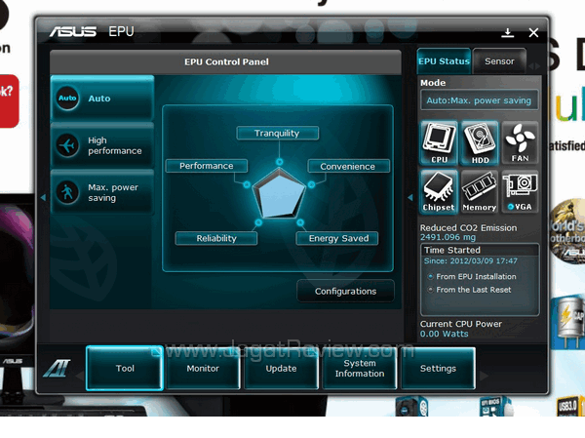Select the HDD status icon
This screenshot has height=438, width=585.
[x=480, y=143]
